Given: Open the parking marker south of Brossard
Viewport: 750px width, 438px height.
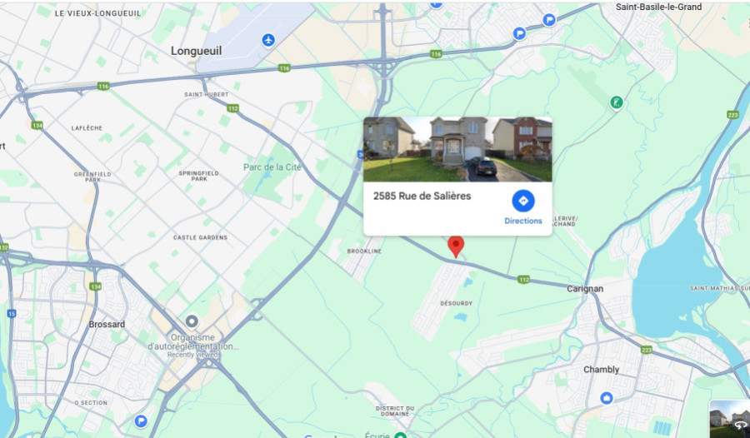Looking at the screenshot, I should [x=141, y=421].
